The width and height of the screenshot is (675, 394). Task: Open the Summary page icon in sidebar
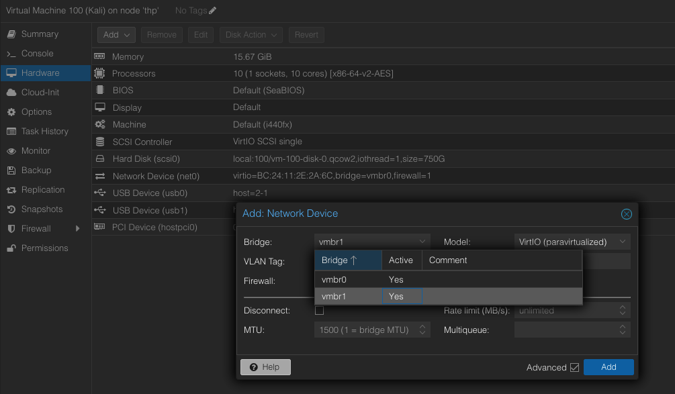[x=11, y=34]
